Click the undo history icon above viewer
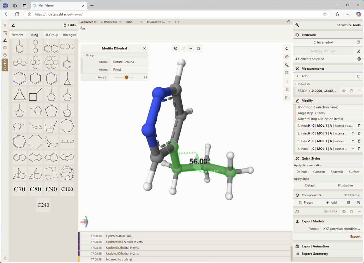Viewport: 364px width, 263px height. point(175,49)
